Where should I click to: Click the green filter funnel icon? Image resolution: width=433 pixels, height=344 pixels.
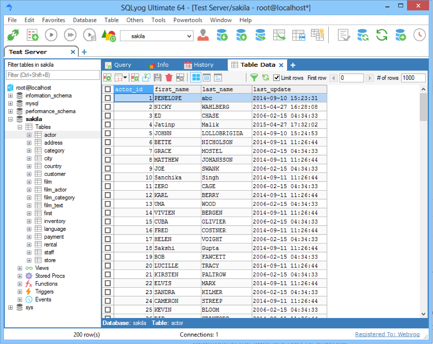click(x=254, y=78)
